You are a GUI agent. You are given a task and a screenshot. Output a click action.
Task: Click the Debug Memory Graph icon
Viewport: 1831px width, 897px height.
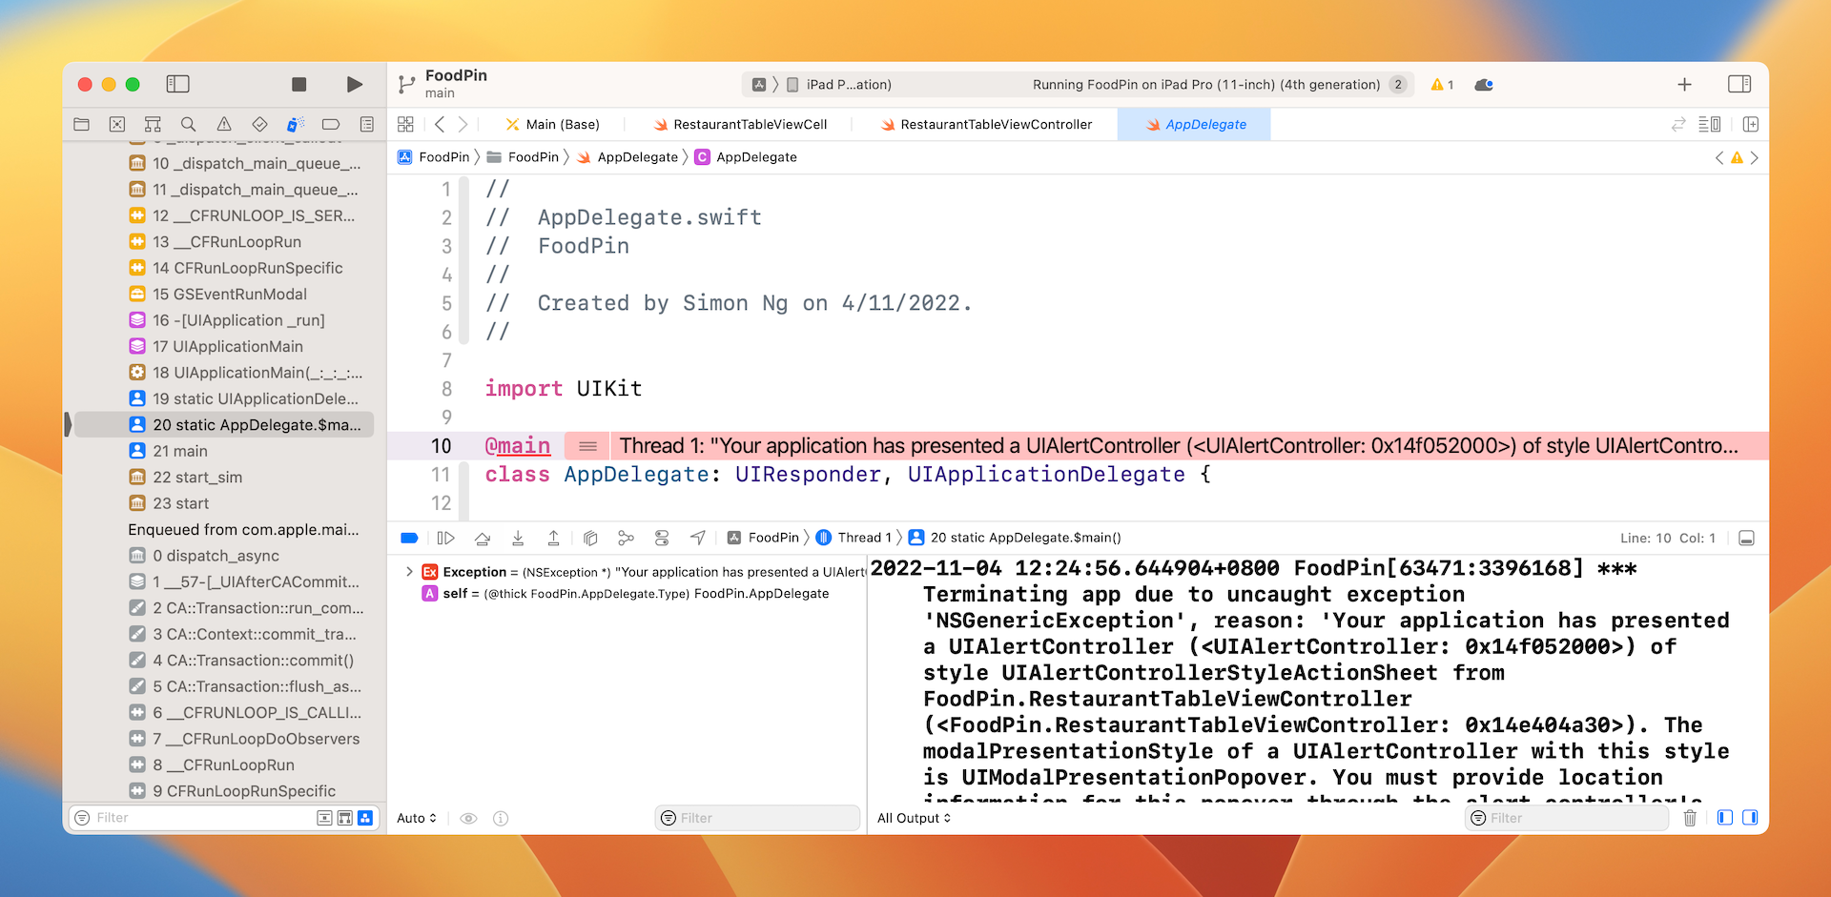[626, 539]
